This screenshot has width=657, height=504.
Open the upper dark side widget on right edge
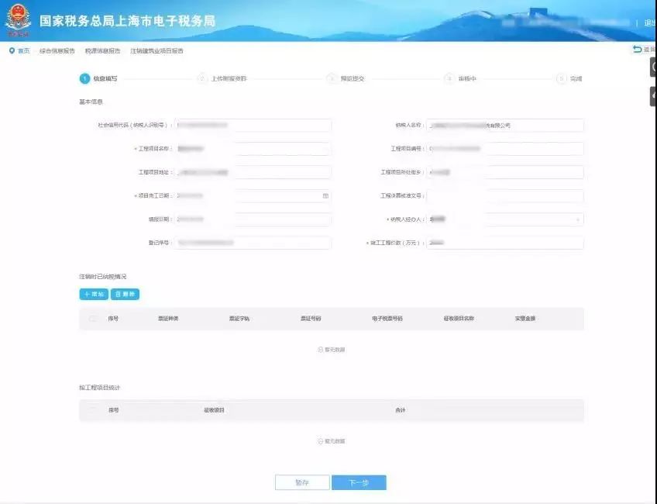click(653, 67)
